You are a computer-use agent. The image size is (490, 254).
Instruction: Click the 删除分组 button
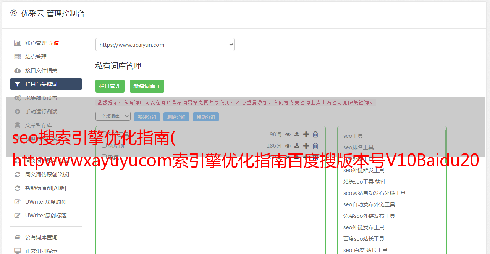coord(176,117)
